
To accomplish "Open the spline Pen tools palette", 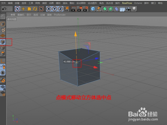I will point(99,9).
